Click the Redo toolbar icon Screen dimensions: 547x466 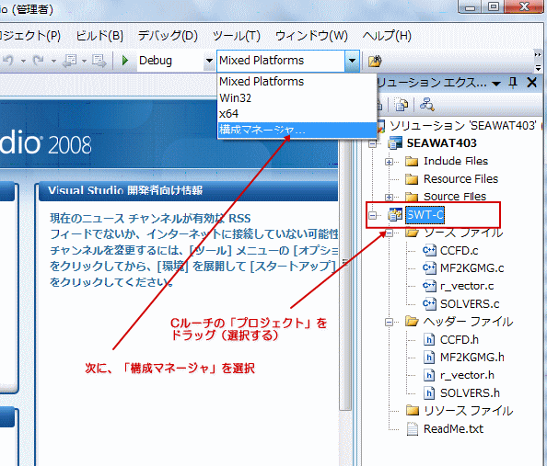click(38, 61)
